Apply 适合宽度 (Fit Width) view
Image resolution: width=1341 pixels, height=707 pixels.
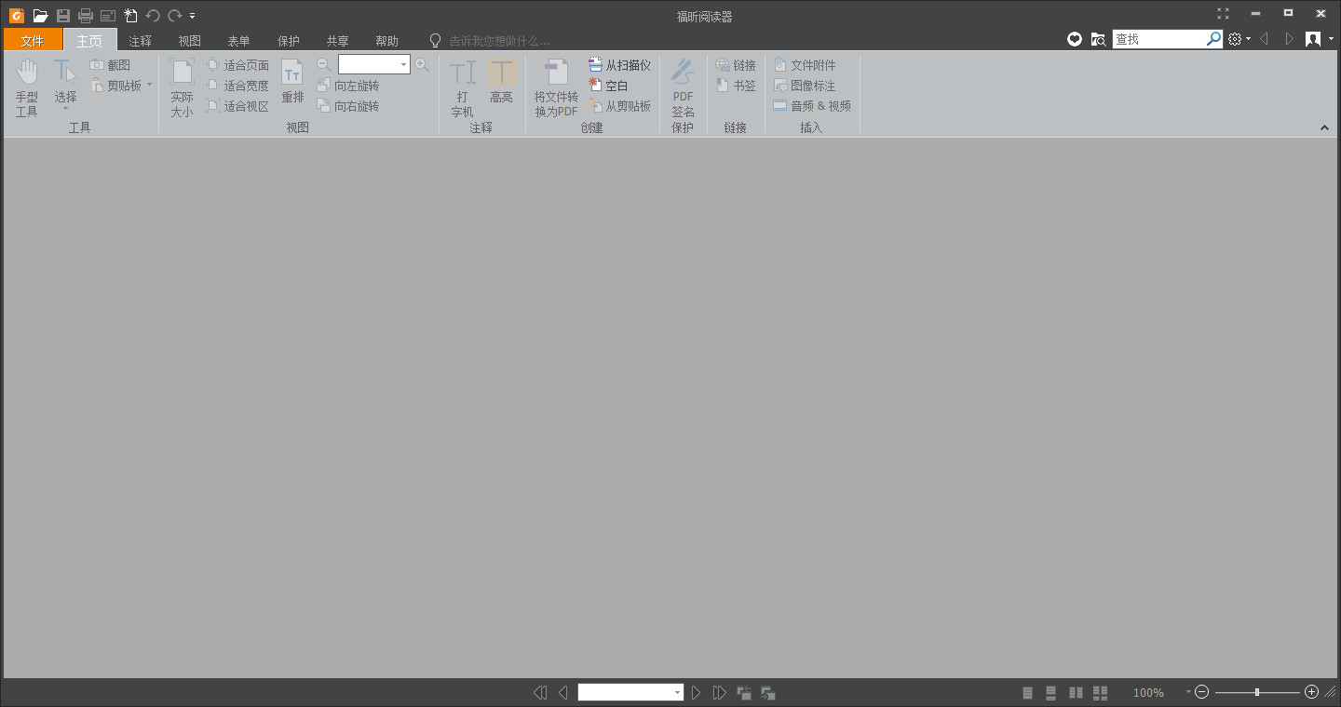pos(244,85)
